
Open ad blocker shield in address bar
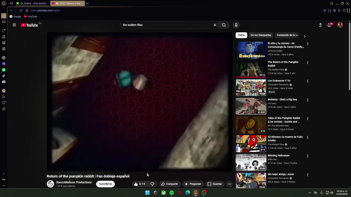click(334, 10)
